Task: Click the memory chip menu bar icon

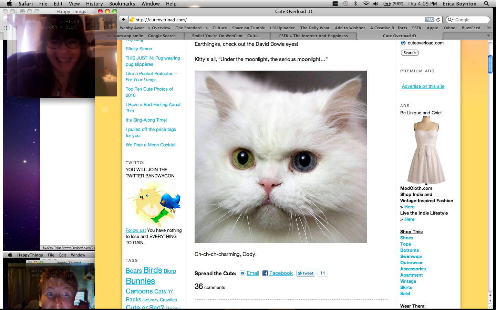Action: tap(335, 4)
